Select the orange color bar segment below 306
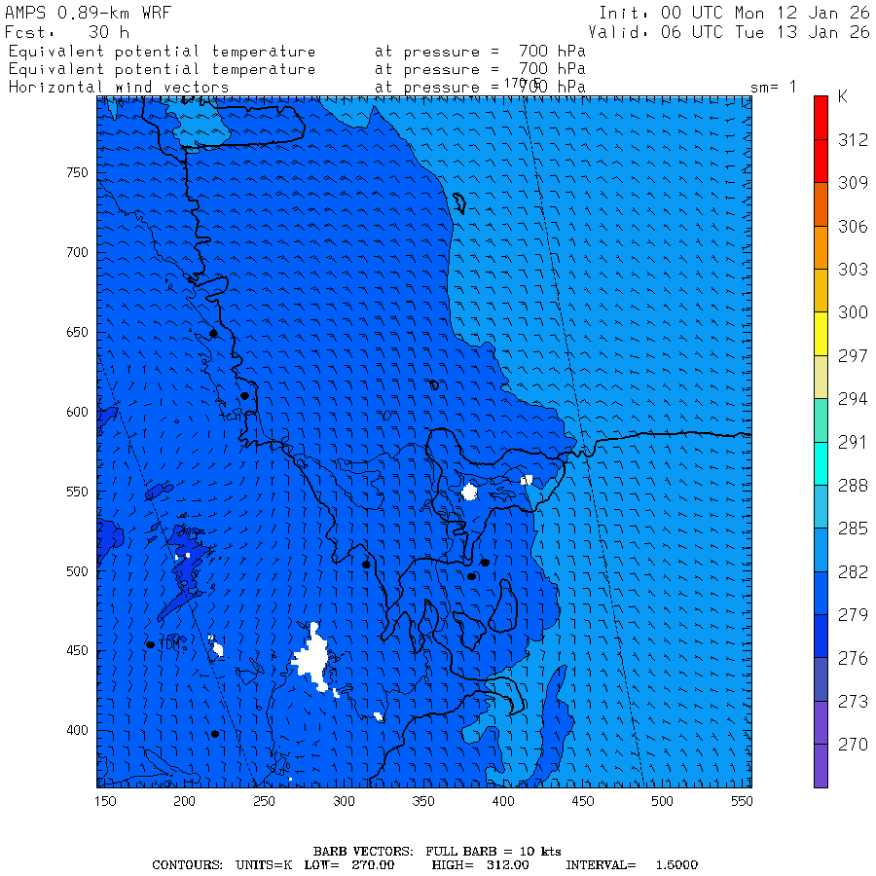Image resolution: width=876 pixels, height=876 pixels. pyautogui.click(x=821, y=247)
